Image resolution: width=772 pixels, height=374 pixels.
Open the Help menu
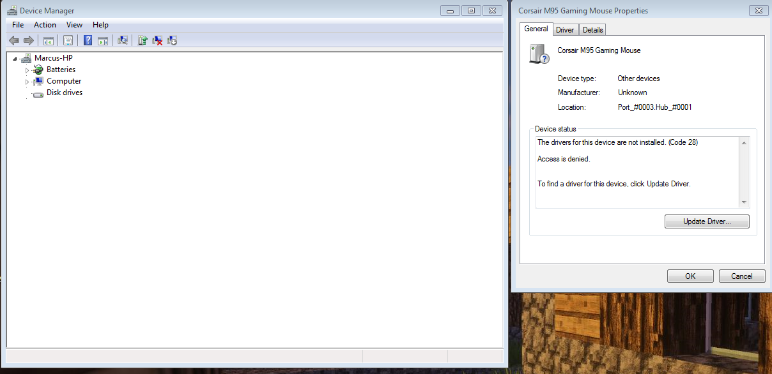pyautogui.click(x=101, y=25)
